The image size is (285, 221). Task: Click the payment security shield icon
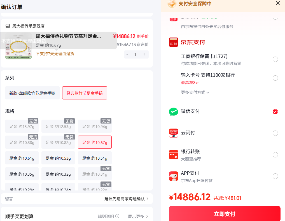tap(172, 4)
